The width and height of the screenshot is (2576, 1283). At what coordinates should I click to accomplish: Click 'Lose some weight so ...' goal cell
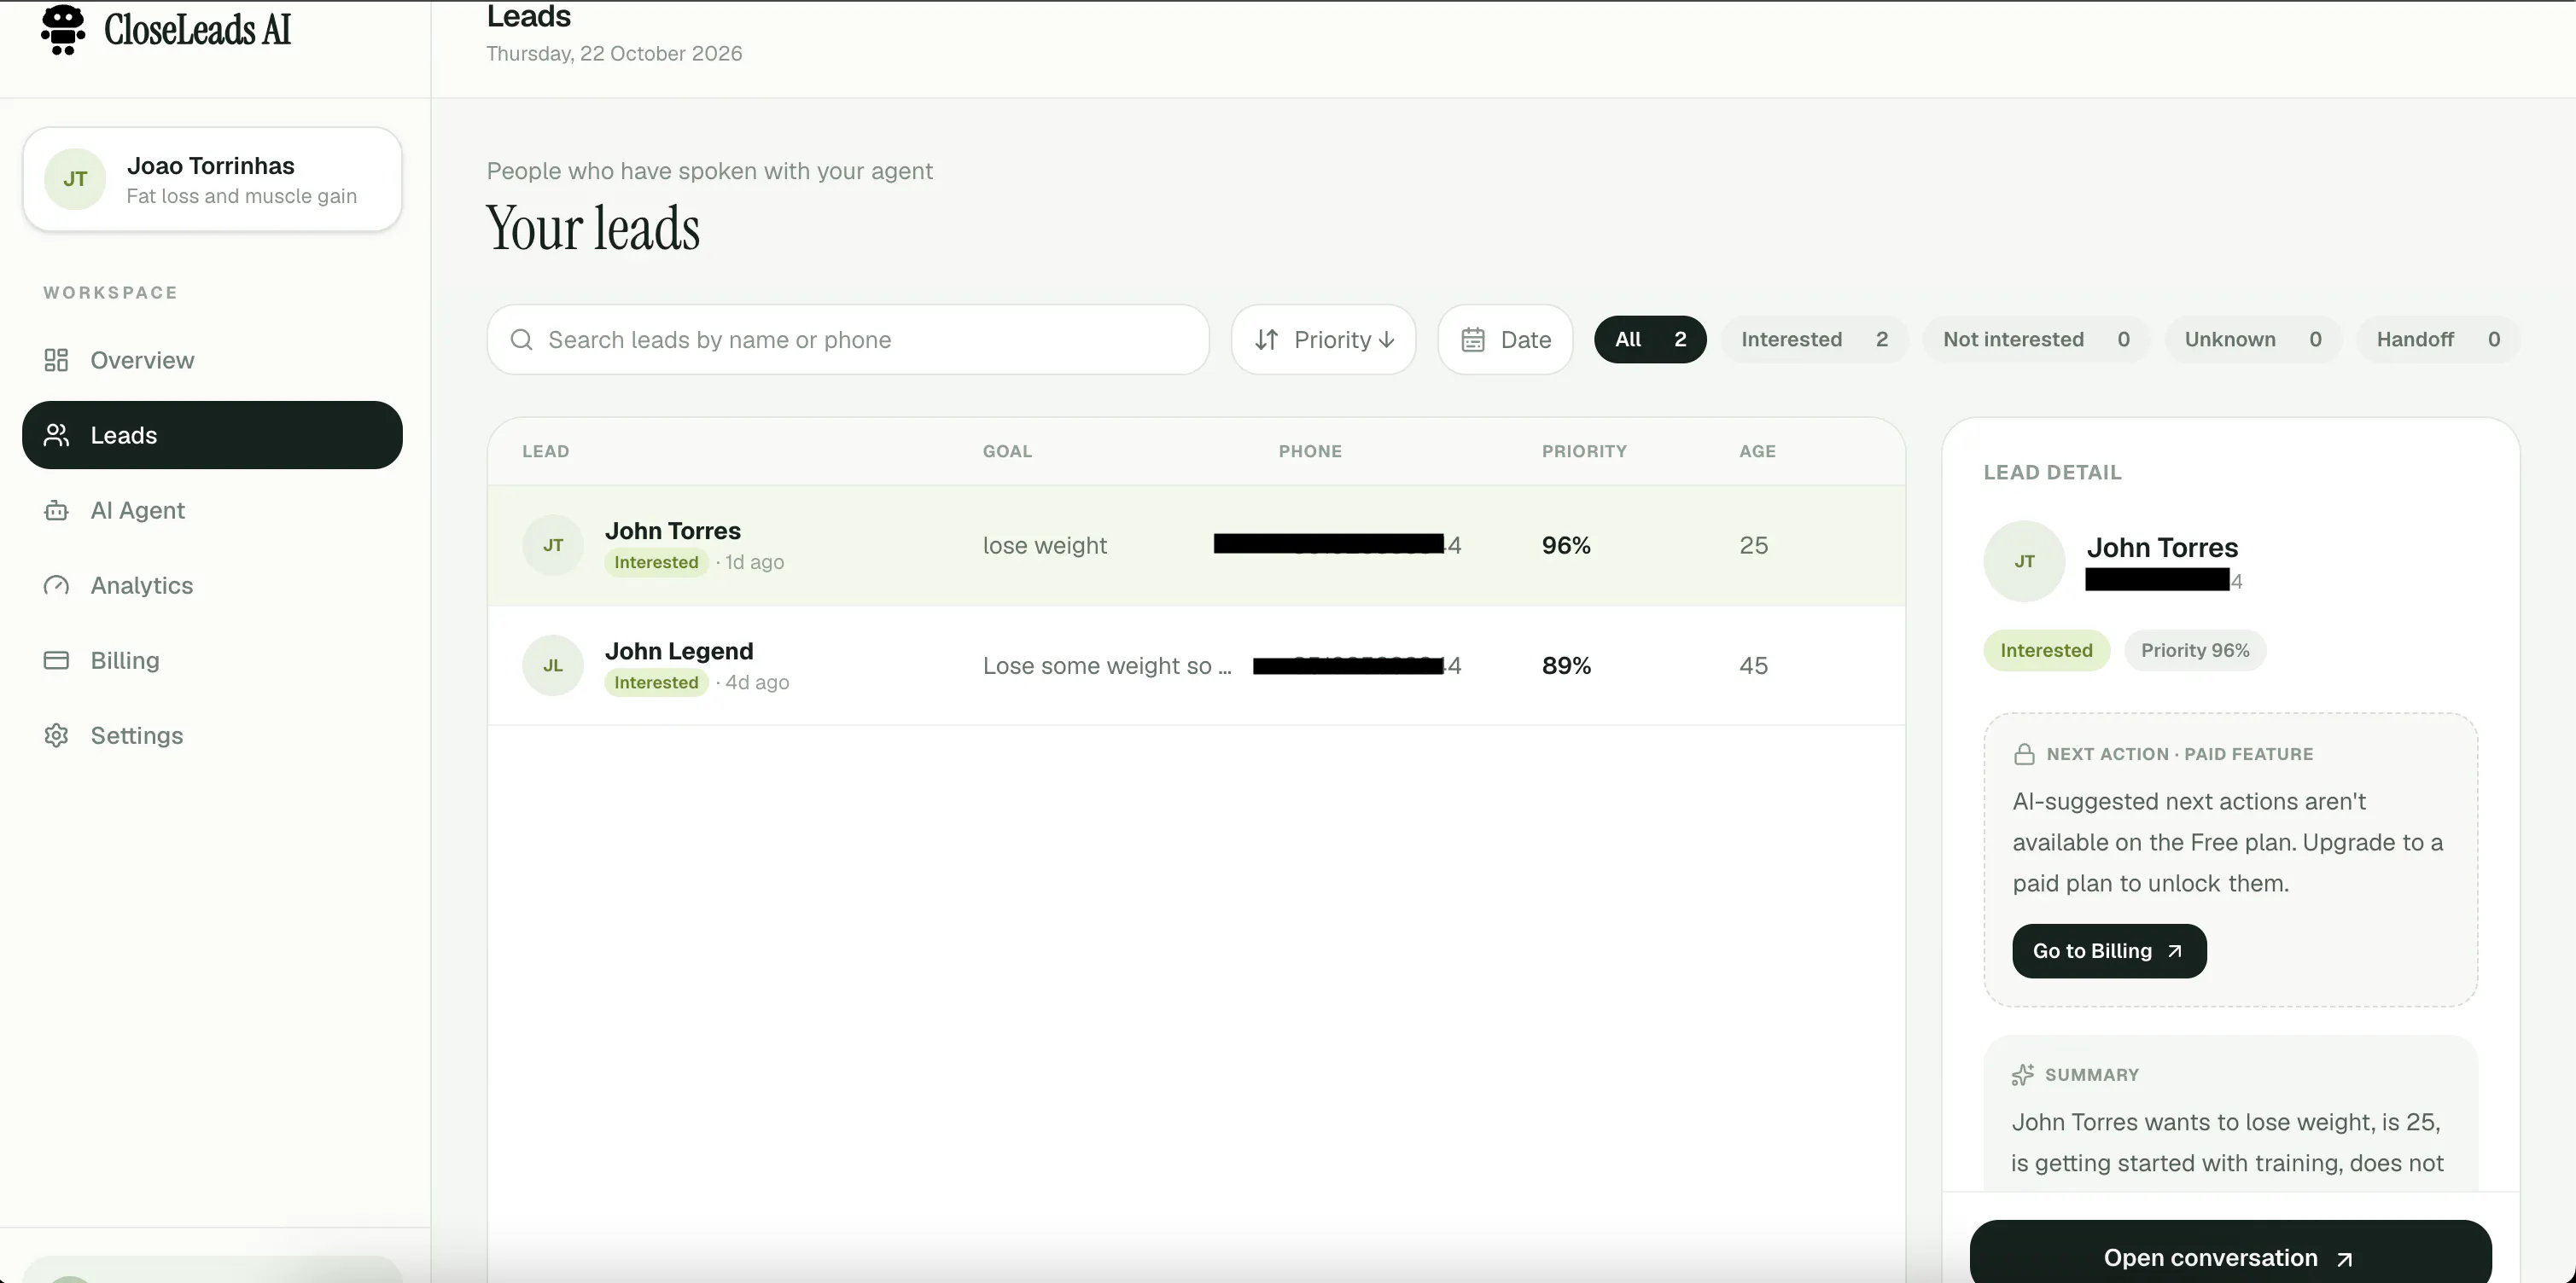click(1107, 665)
